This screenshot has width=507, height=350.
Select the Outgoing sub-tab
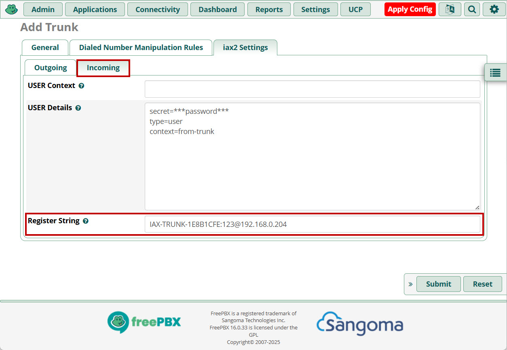tap(51, 68)
